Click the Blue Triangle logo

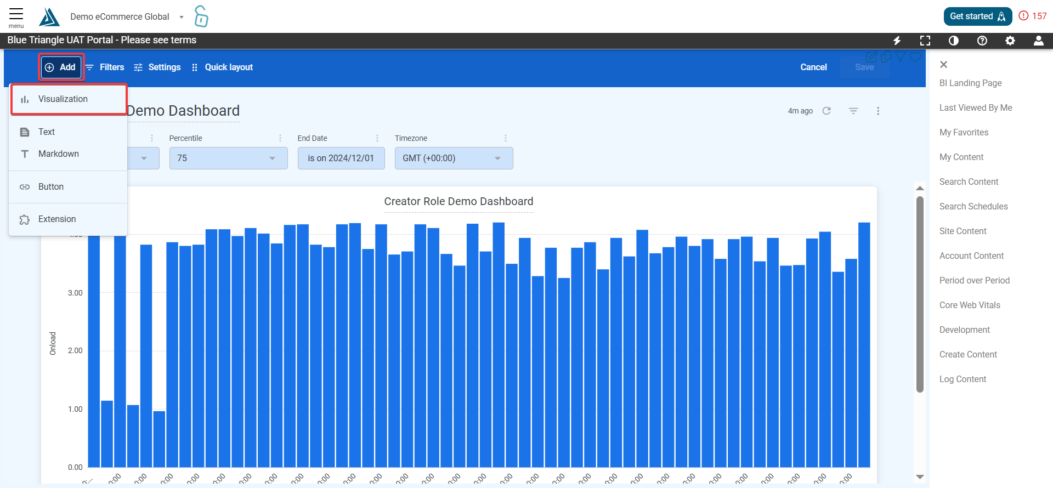point(49,17)
